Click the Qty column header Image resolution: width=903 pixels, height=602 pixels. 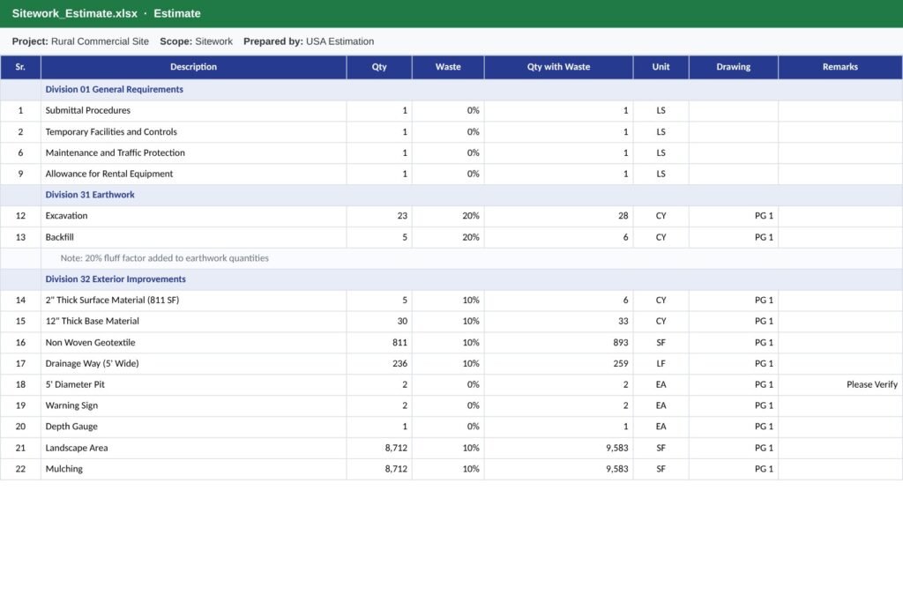[x=379, y=67]
